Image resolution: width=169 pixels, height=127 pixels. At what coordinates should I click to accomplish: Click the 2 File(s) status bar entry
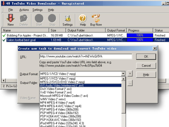pos(10,86)
